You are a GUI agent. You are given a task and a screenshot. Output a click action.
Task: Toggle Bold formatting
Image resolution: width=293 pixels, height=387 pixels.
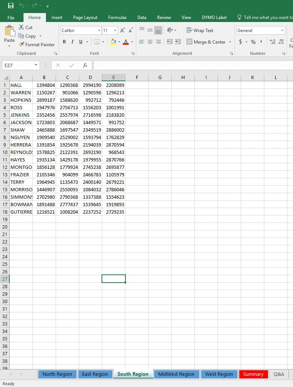click(64, 42)
